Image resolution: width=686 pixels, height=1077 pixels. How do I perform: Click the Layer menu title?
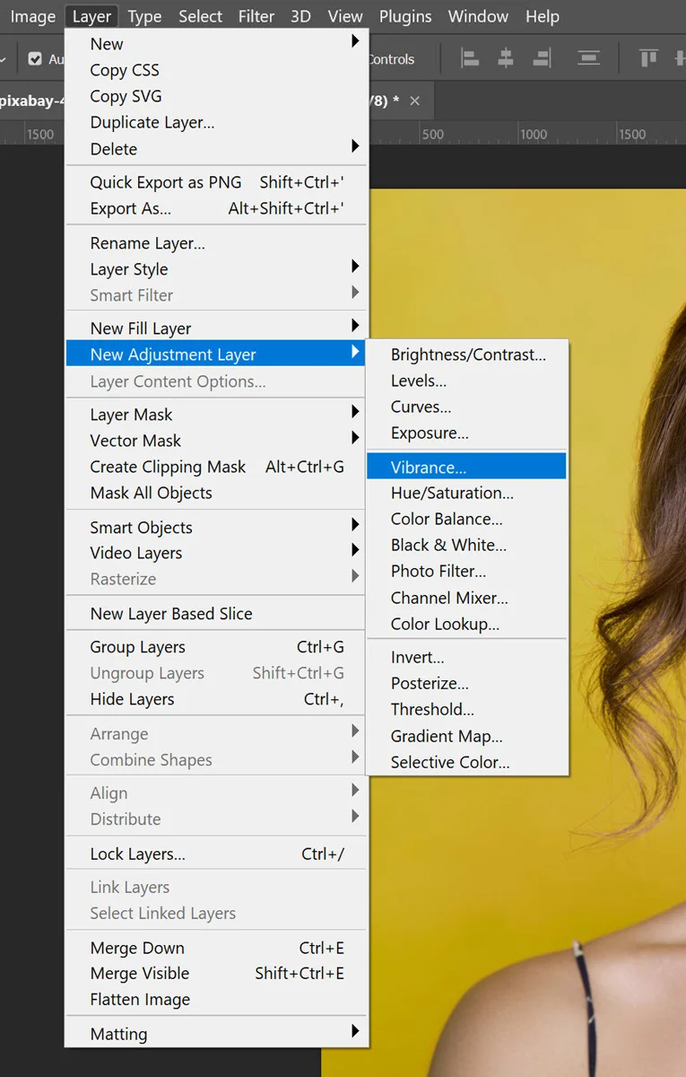[x=92, y=16]
